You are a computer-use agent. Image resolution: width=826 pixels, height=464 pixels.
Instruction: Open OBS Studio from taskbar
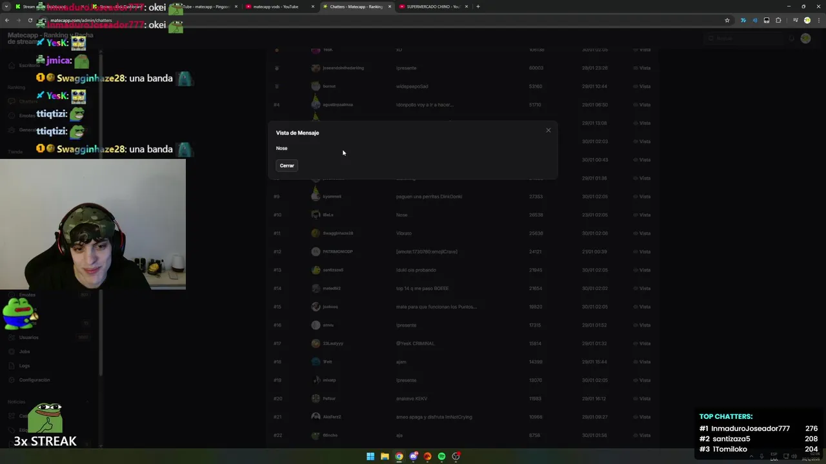coord(456,456)
